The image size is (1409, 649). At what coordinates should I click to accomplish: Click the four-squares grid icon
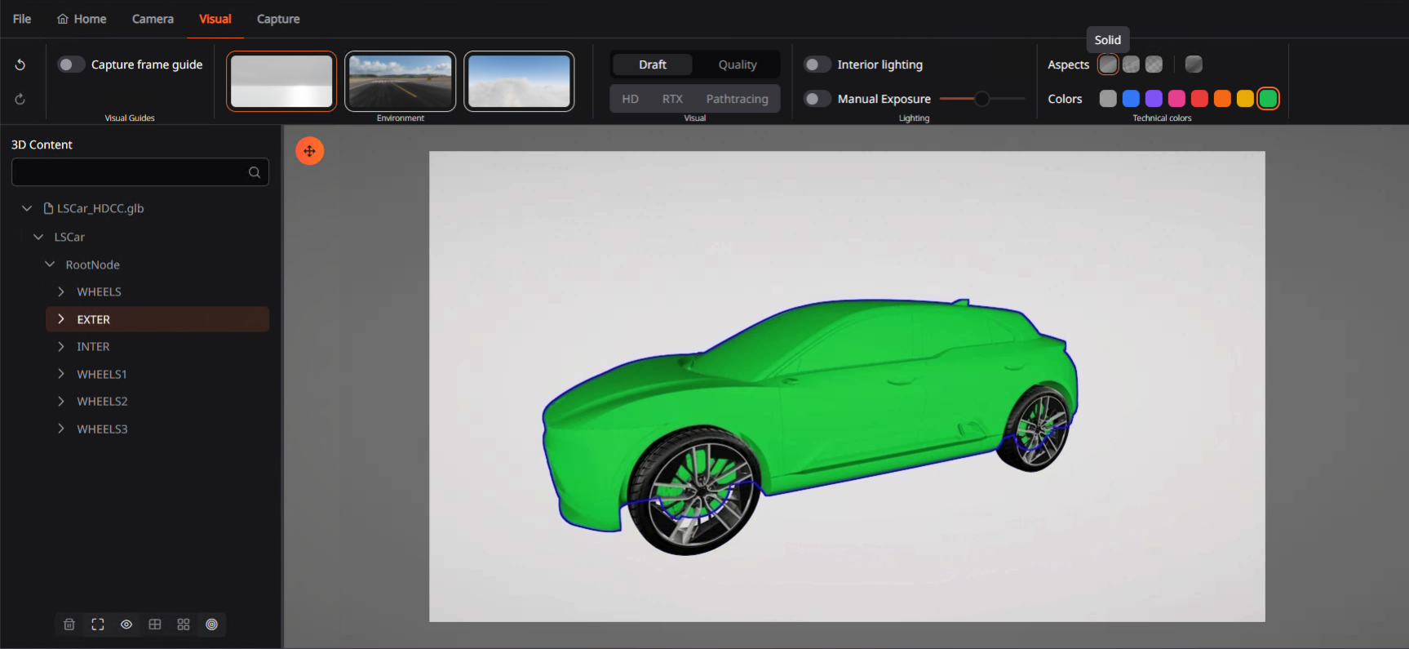tap(184, 625)
